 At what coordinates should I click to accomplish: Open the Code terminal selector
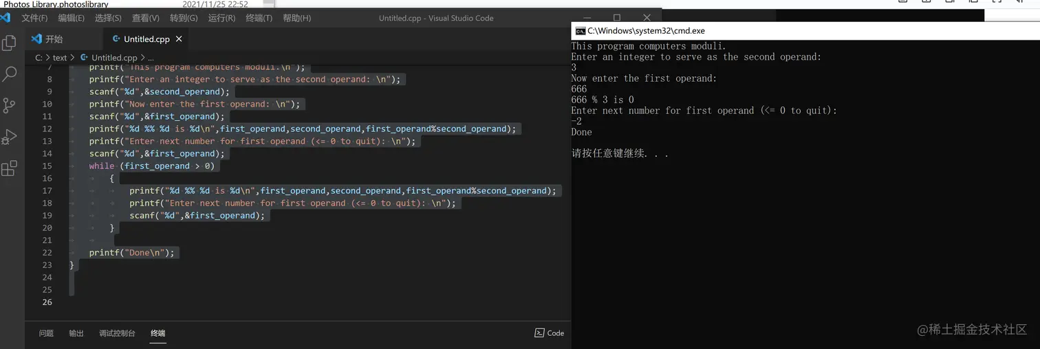pyautogui.click(x=549, y=333)
